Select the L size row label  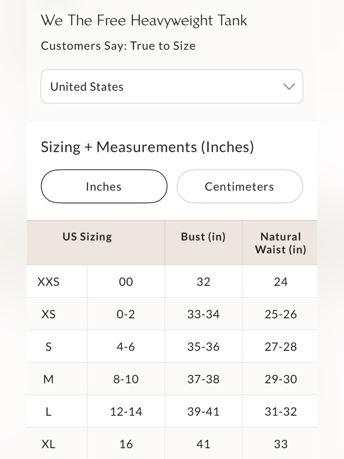pyautogui.click(x=48, y=411)
